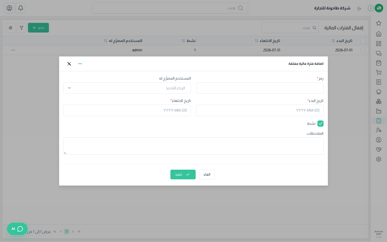Click into the الملاحظات notes text area
The image size is (387, 242).
193,146
